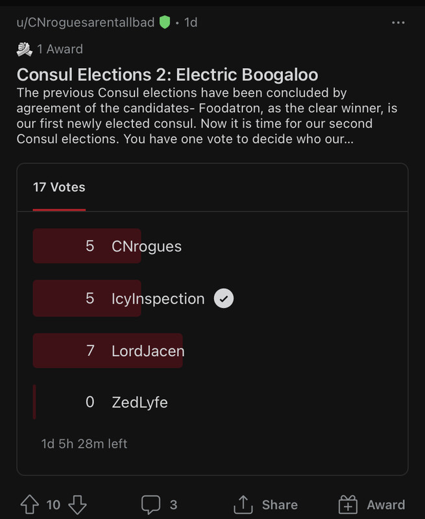Screen dimensions: 425x519
Task: Tap the 1d 5h 28m left countdown
Action: point(84,444)
